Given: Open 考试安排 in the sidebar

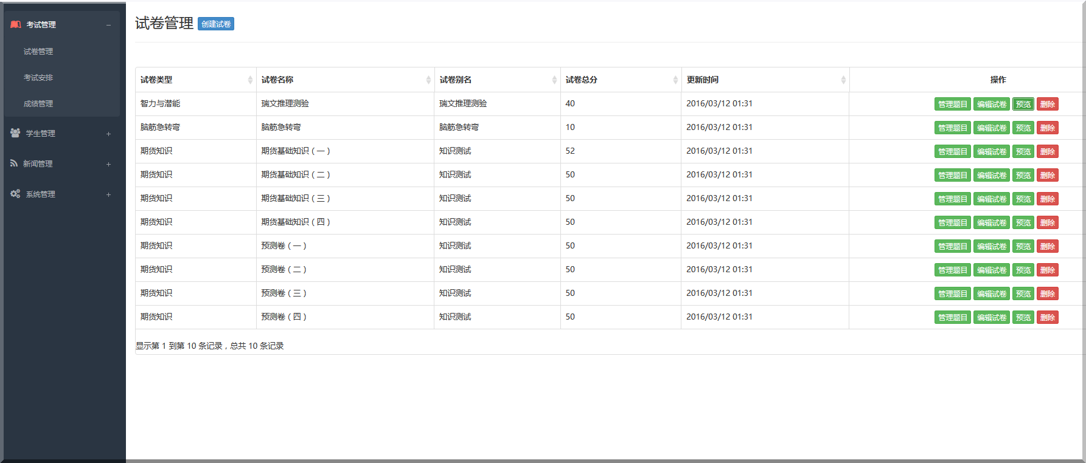Looking at the screenshot, I should click(x=38, y=78).
